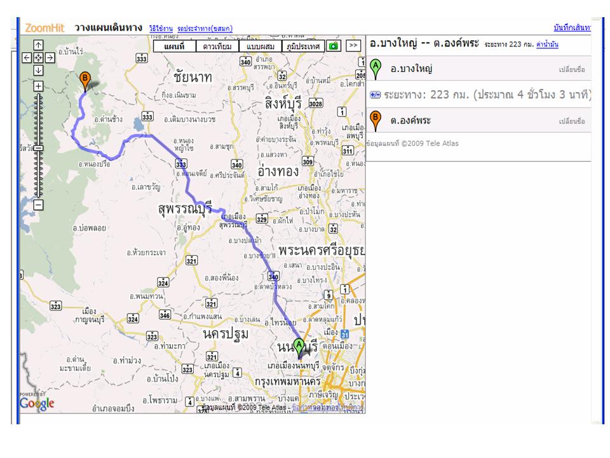Click the center/reset pan icon
The image size is (610, 458).
click(37, 57)
